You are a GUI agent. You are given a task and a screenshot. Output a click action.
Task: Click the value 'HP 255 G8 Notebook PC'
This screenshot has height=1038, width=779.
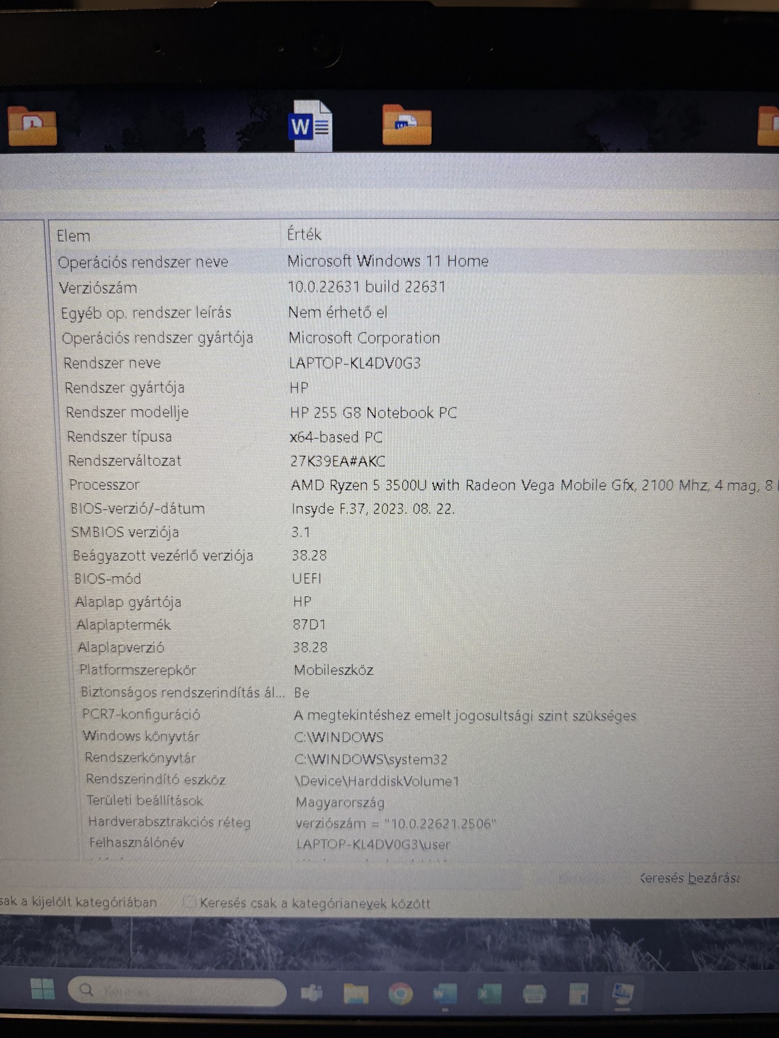(373, 413)
